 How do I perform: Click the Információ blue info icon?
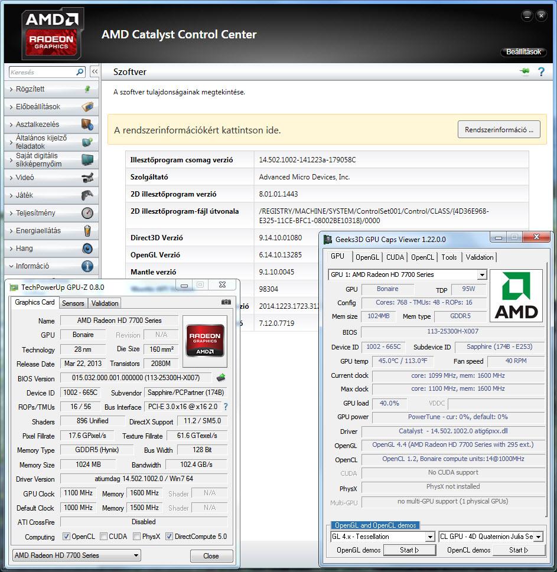(87, 266)
